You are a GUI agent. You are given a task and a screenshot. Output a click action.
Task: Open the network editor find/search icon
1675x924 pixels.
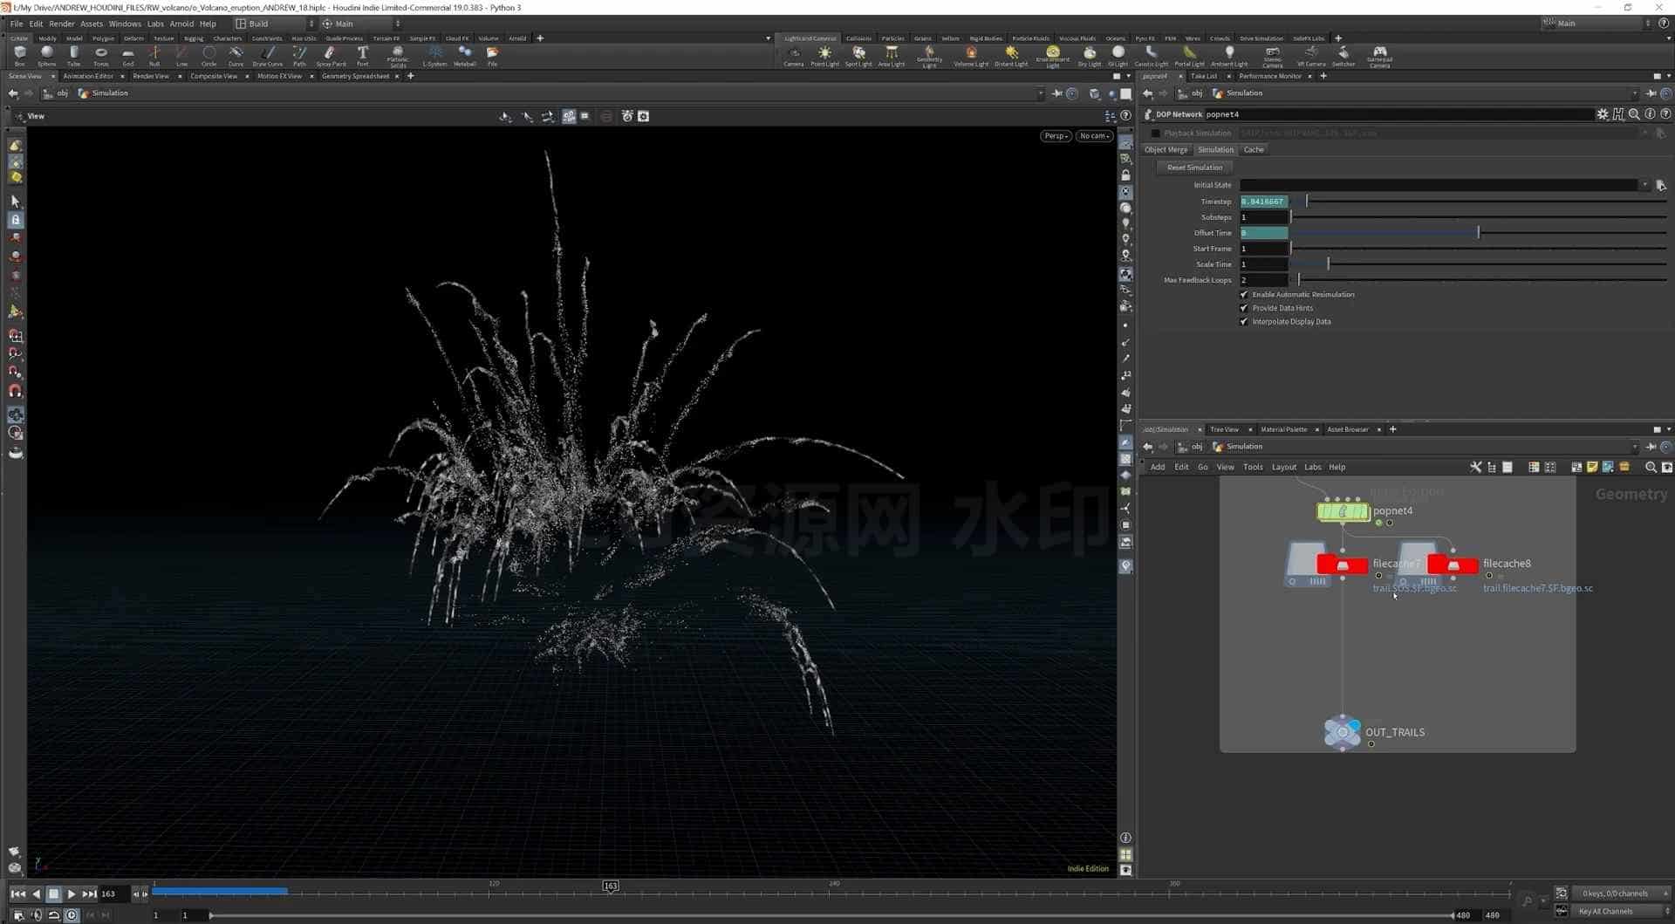(x=1651, y=467)
